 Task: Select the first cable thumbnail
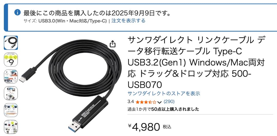(x=11, y=43)
